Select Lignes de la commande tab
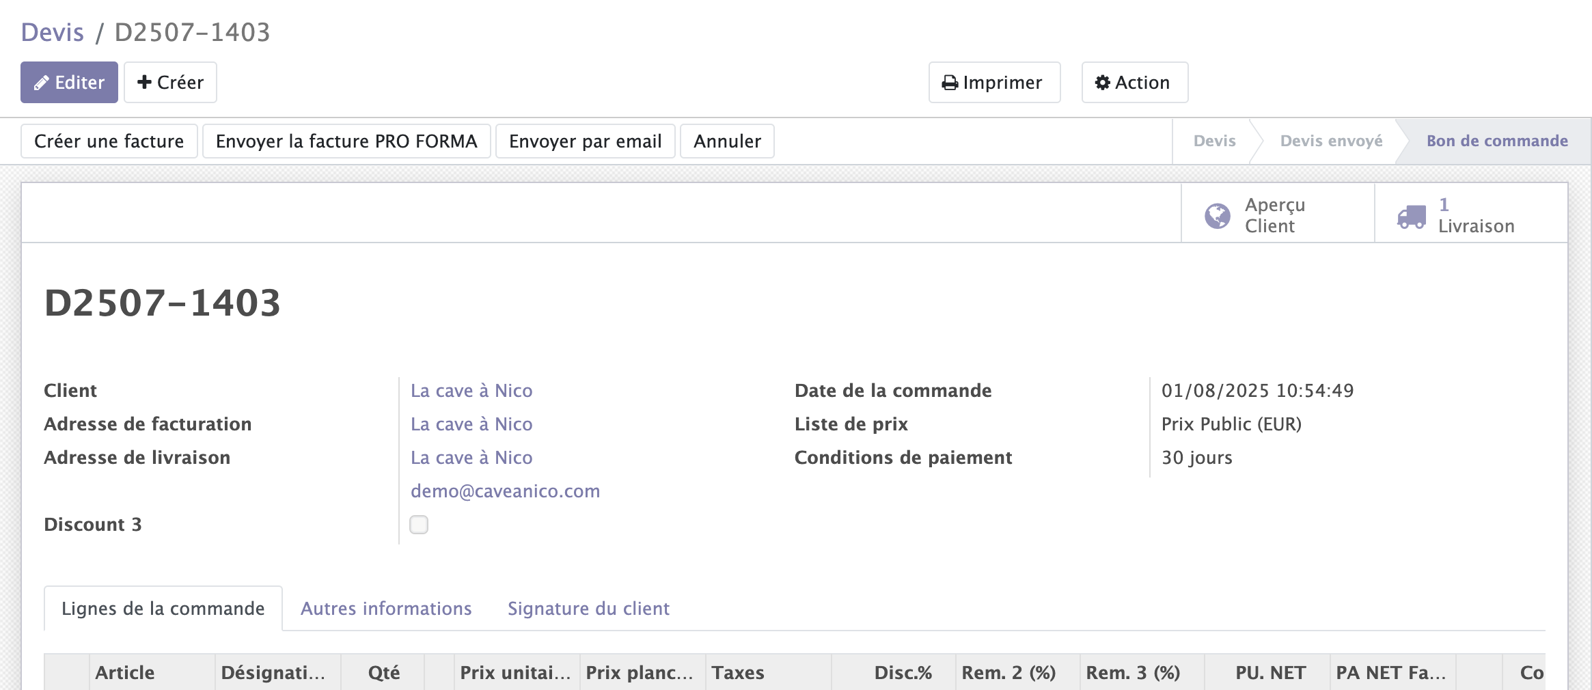 (x=163, y=609)
